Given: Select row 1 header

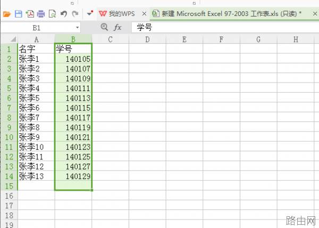Looking at the screenshot, I should click(x=9, y=49).
